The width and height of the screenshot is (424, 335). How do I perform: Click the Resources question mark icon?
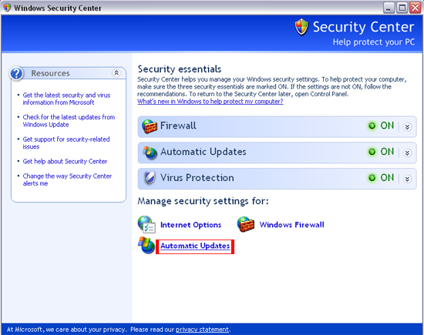pyautogui.click(x=16, y=73)
